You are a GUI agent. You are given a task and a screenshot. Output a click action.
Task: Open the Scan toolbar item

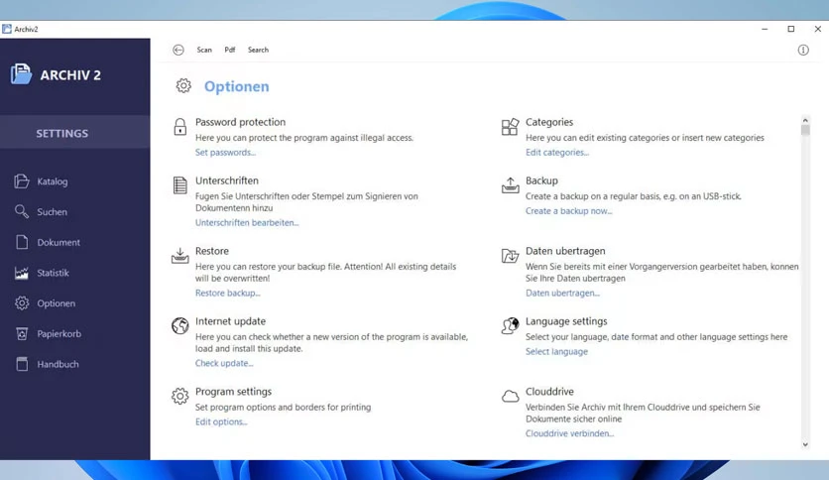coord(204,50)
